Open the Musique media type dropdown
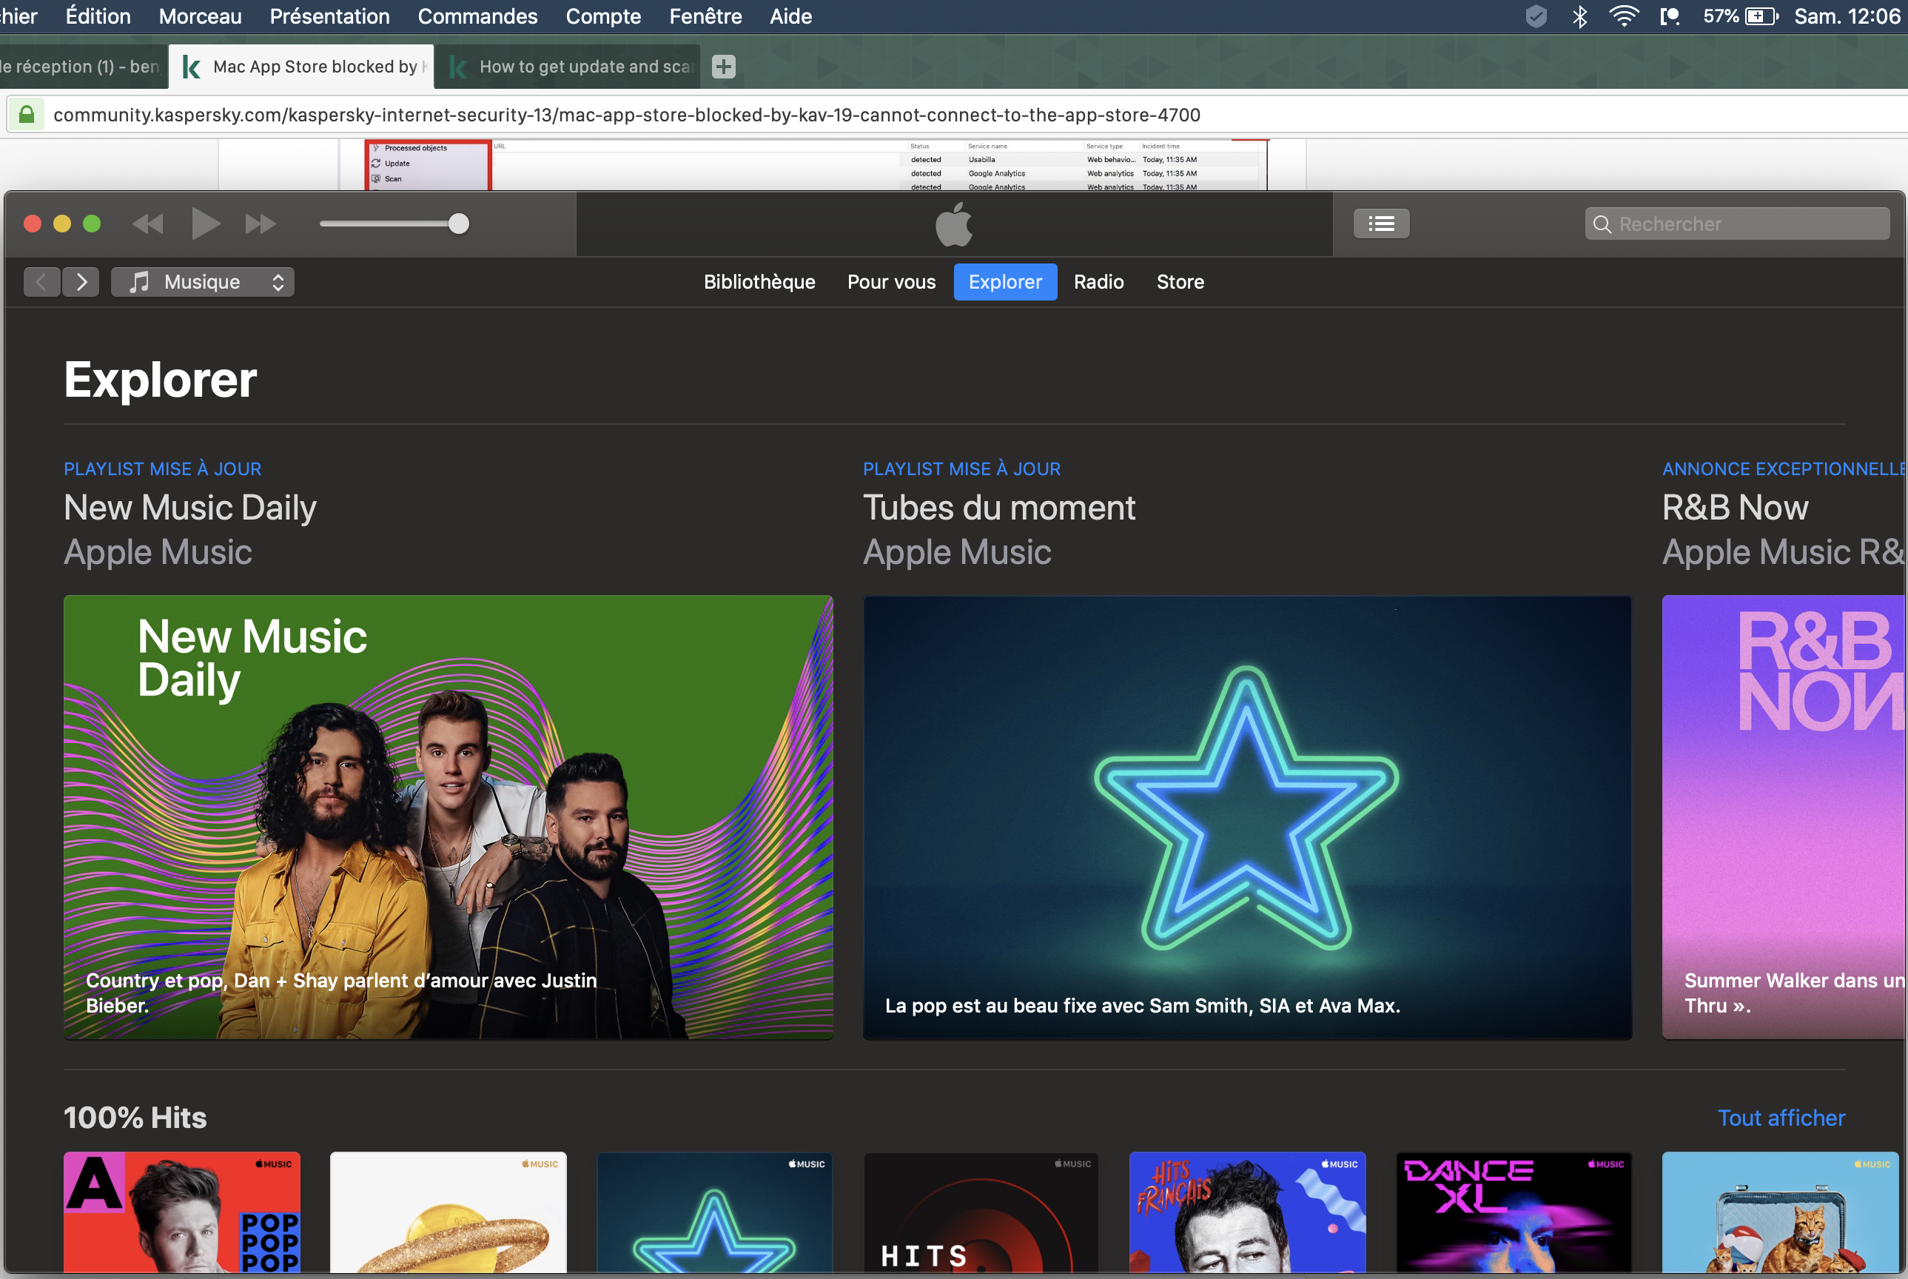 (x=202, y=282)
